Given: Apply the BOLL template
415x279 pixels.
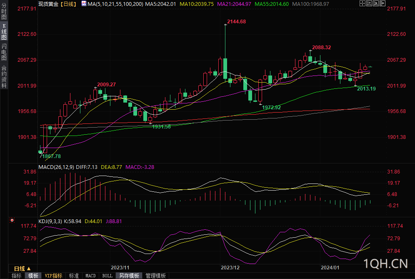Looking at the screenshot, I should tap(107, 276).
